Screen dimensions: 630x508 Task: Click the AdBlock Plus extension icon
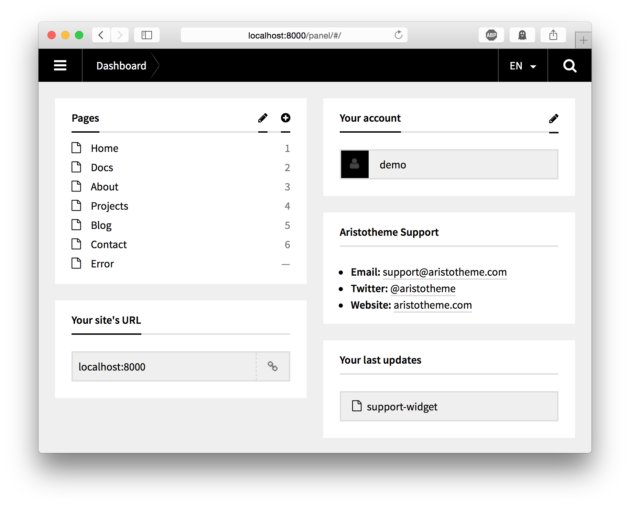[x=491, y=35]
